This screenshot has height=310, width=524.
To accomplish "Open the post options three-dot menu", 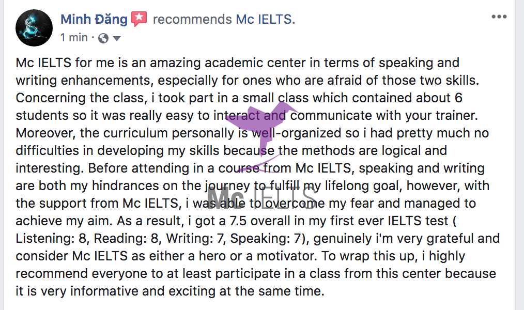I will tap(499, 17).
